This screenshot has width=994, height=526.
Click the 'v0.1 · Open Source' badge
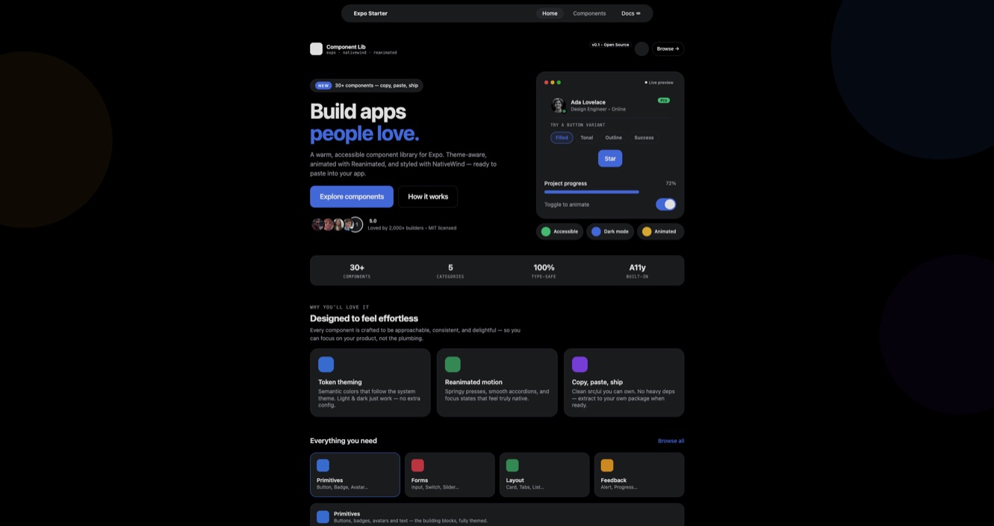click(x=611, y=45)
